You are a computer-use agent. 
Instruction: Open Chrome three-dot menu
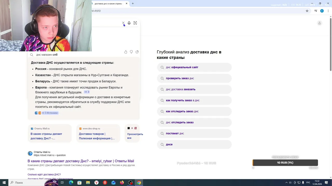(x=328, y=11)
